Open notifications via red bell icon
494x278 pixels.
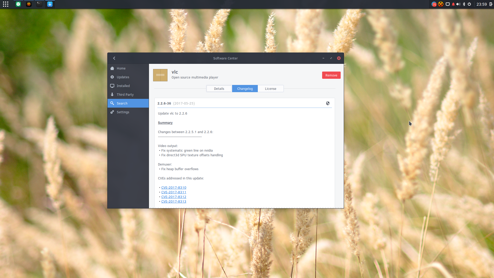[453, 4]
